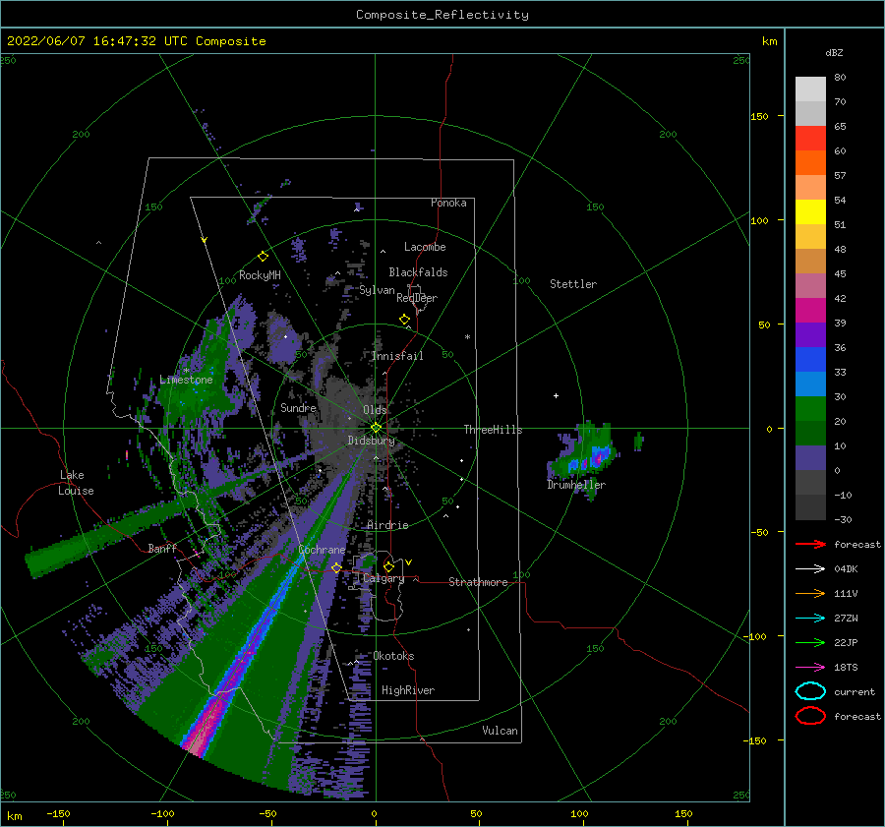The height and width of the screenshot is (827, 885).
Task: Click the cyan 27ZW arrow legend icon
Action: pyautogui.click(x=810, y=619)
